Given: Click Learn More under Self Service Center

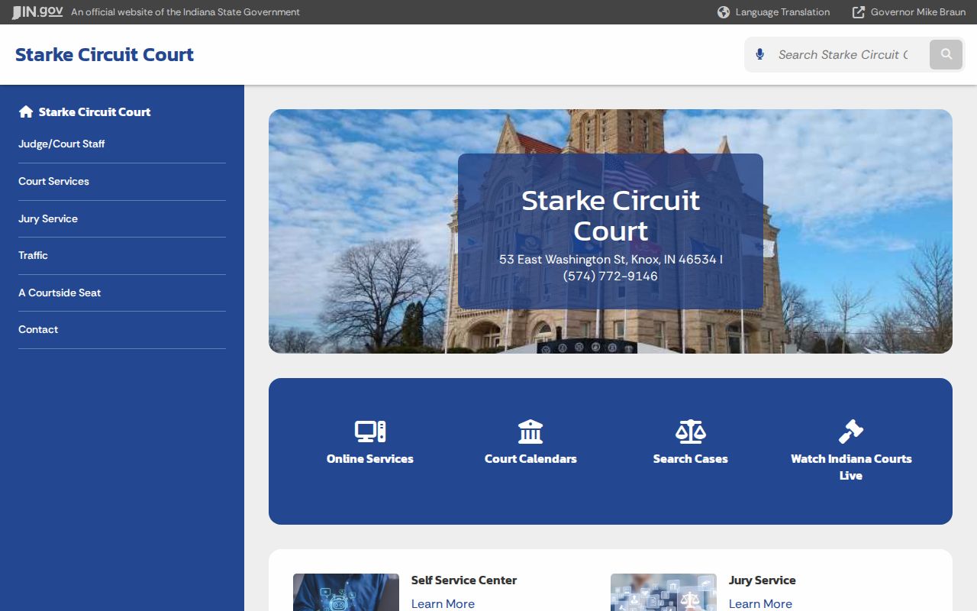Looking at the screenshot, I should coord(443,603).
